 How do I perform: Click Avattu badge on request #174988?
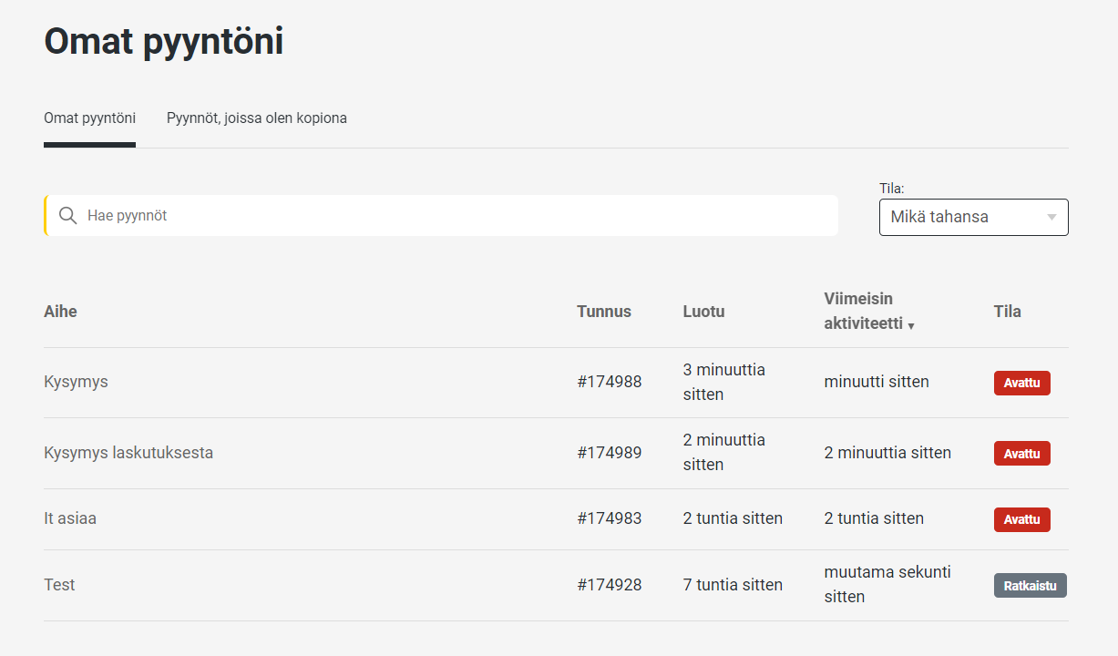(x=1021, y=383)
